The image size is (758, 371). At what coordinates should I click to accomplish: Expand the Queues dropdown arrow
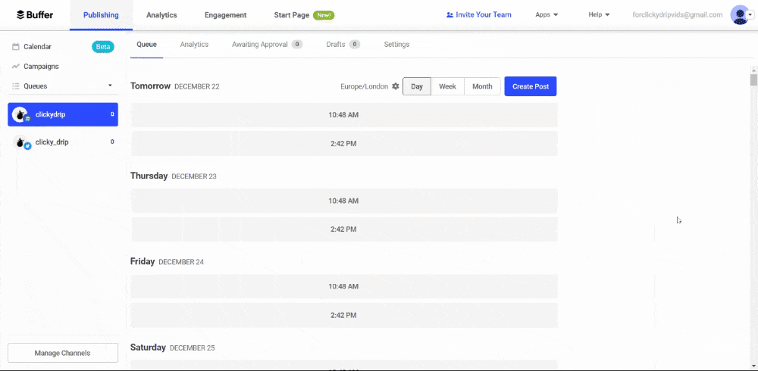coord(110,86)
